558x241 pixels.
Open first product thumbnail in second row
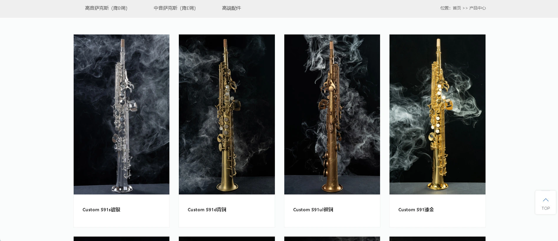point(121,239)
